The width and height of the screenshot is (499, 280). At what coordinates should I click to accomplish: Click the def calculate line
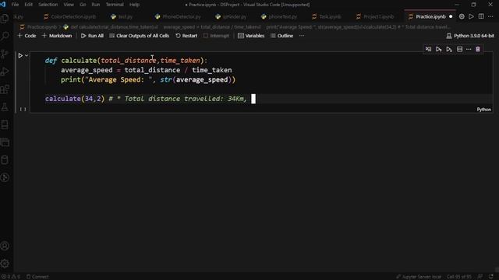(x=126, y=61)
